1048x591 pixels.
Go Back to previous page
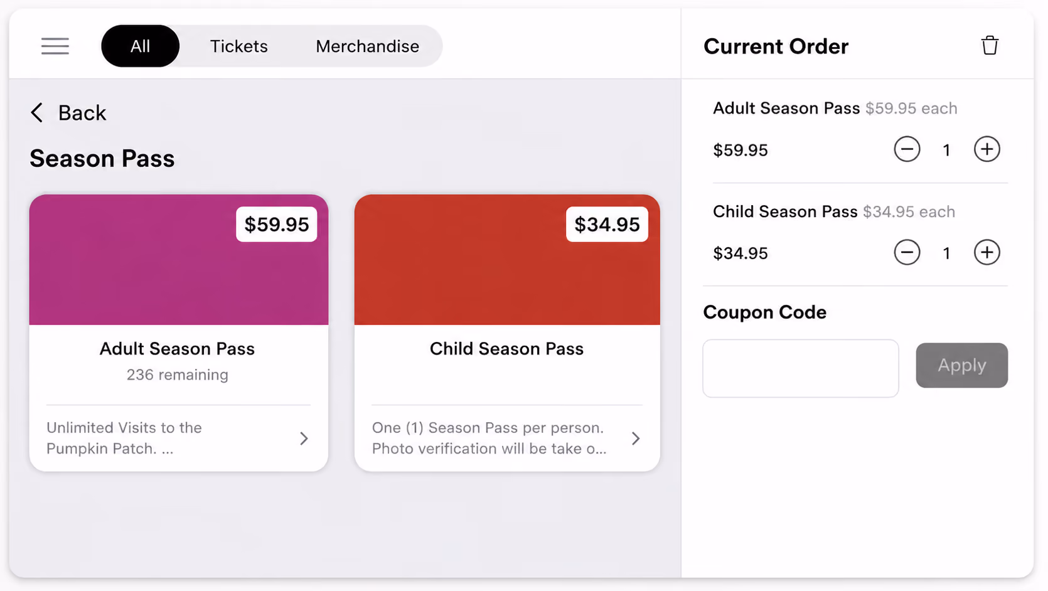(x=82, y=113)
